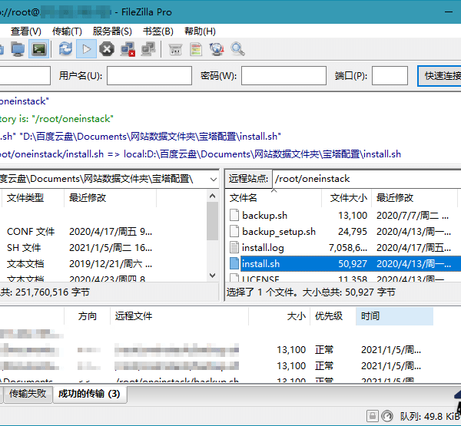This screenshot has height=426, width=461.
Task: Click the 快速连接 button
Action: pyautogui.click(x=439, y=75)
